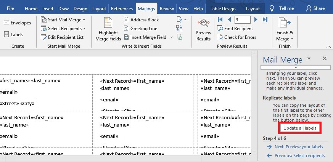Open the Rules dropdown

(182, 20)
